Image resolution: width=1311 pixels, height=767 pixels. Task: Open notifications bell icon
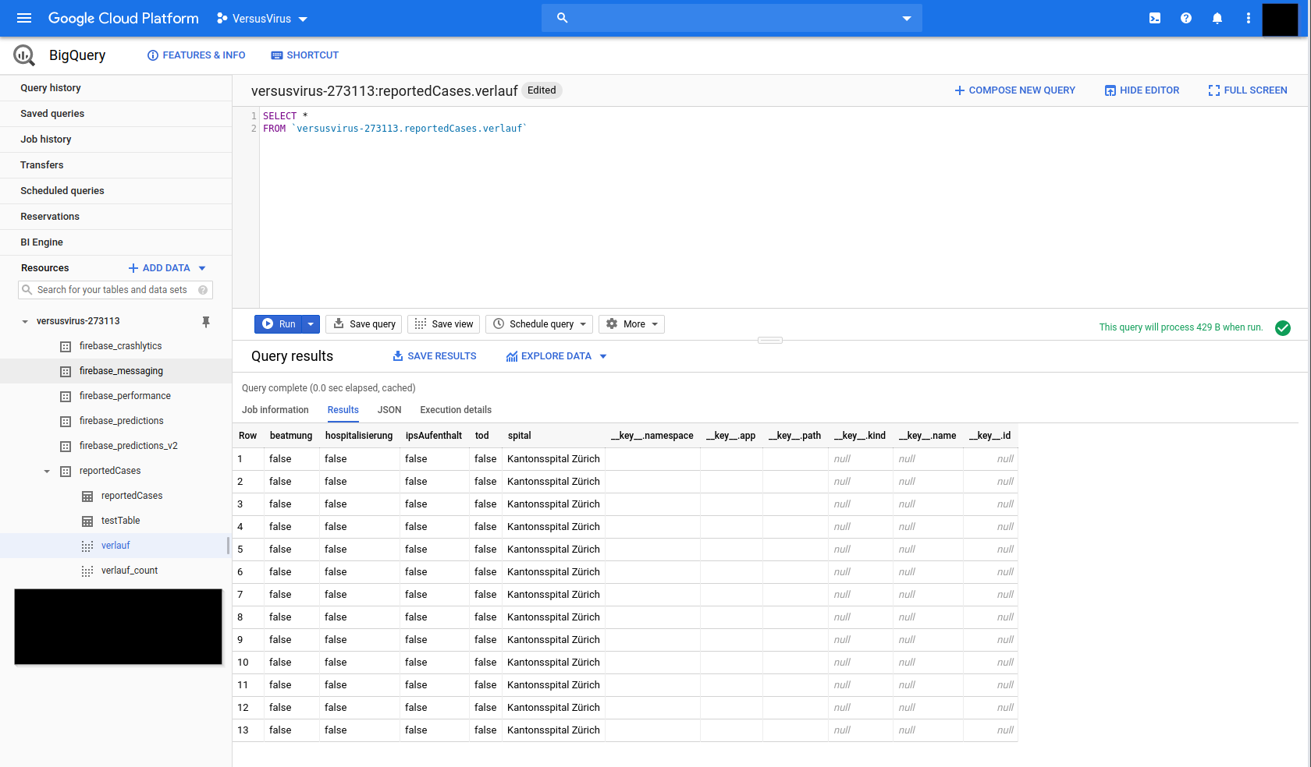click(x=1217, y=18)
